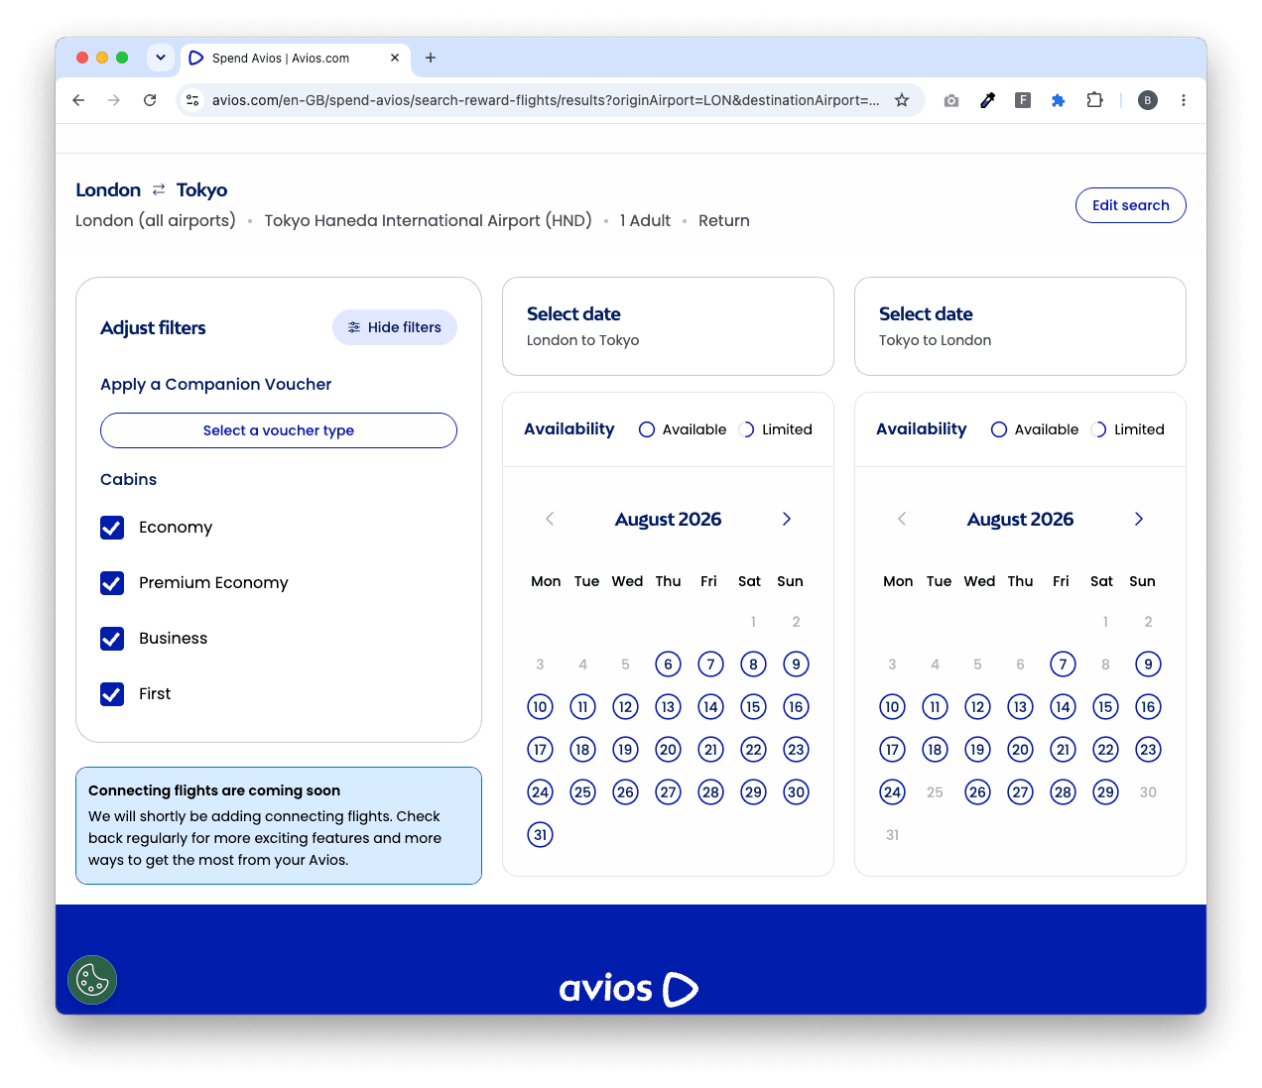
Task: Click 'Tokyo Haneda International Airport (HND)' text
Action: [x=428, y=220]
